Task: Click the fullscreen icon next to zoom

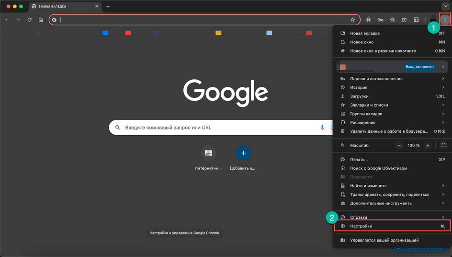Action: pyautogui.click(x=443, y=146)
